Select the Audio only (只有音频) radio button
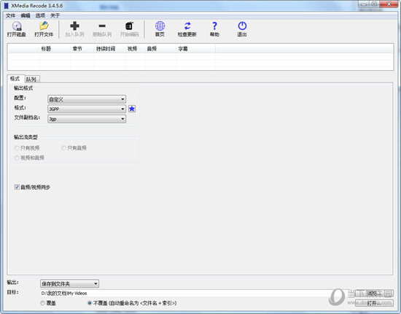 tap(64, 148)
